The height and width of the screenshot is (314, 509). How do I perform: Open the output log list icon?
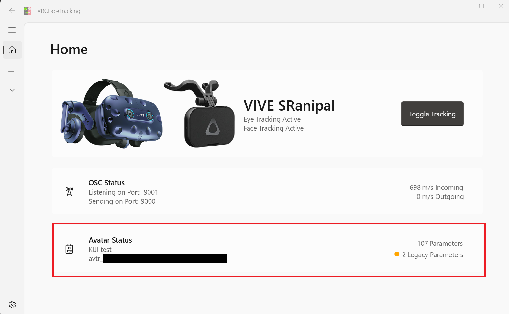point(12,69)
